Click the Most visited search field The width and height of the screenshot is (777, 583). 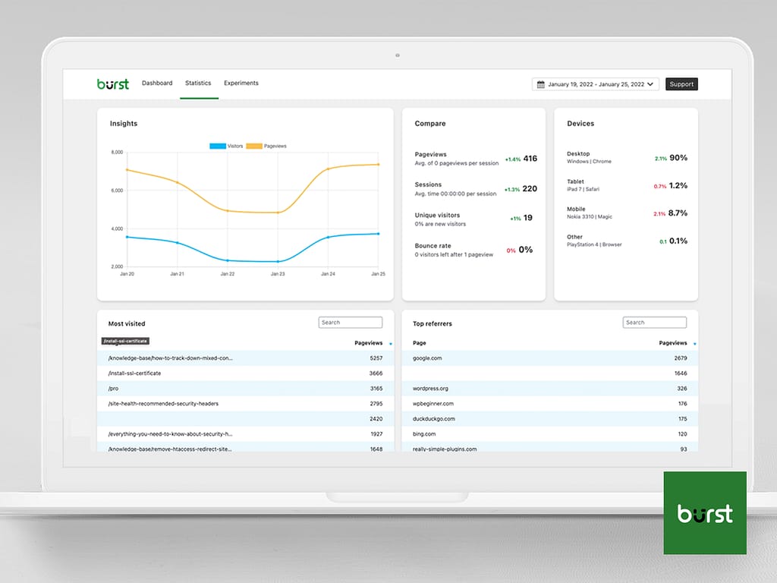350,322
